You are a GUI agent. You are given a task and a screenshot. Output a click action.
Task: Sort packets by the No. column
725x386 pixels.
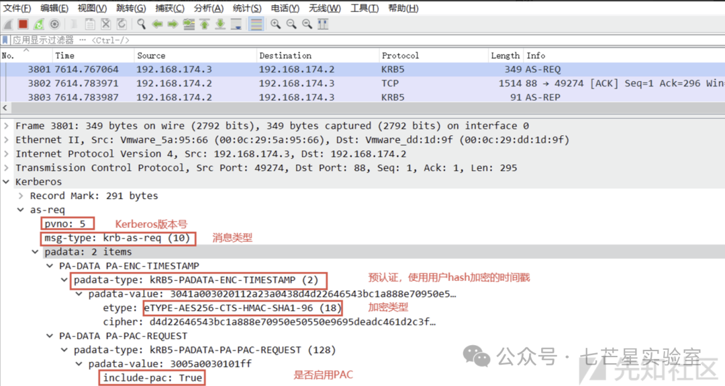(x=26, y=56)
